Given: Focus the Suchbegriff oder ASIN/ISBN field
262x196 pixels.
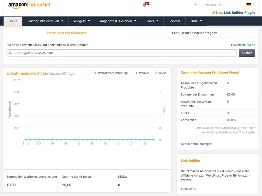Looking at the screenshot, I should (122, 53).
